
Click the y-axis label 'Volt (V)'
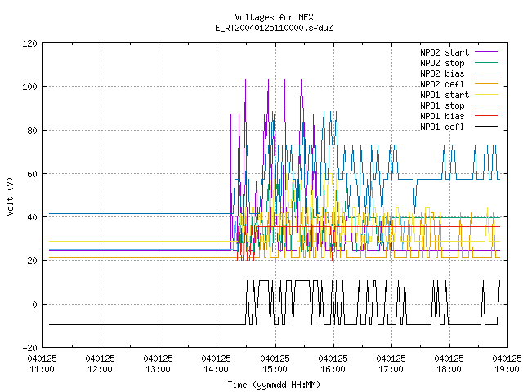[10, 197]
